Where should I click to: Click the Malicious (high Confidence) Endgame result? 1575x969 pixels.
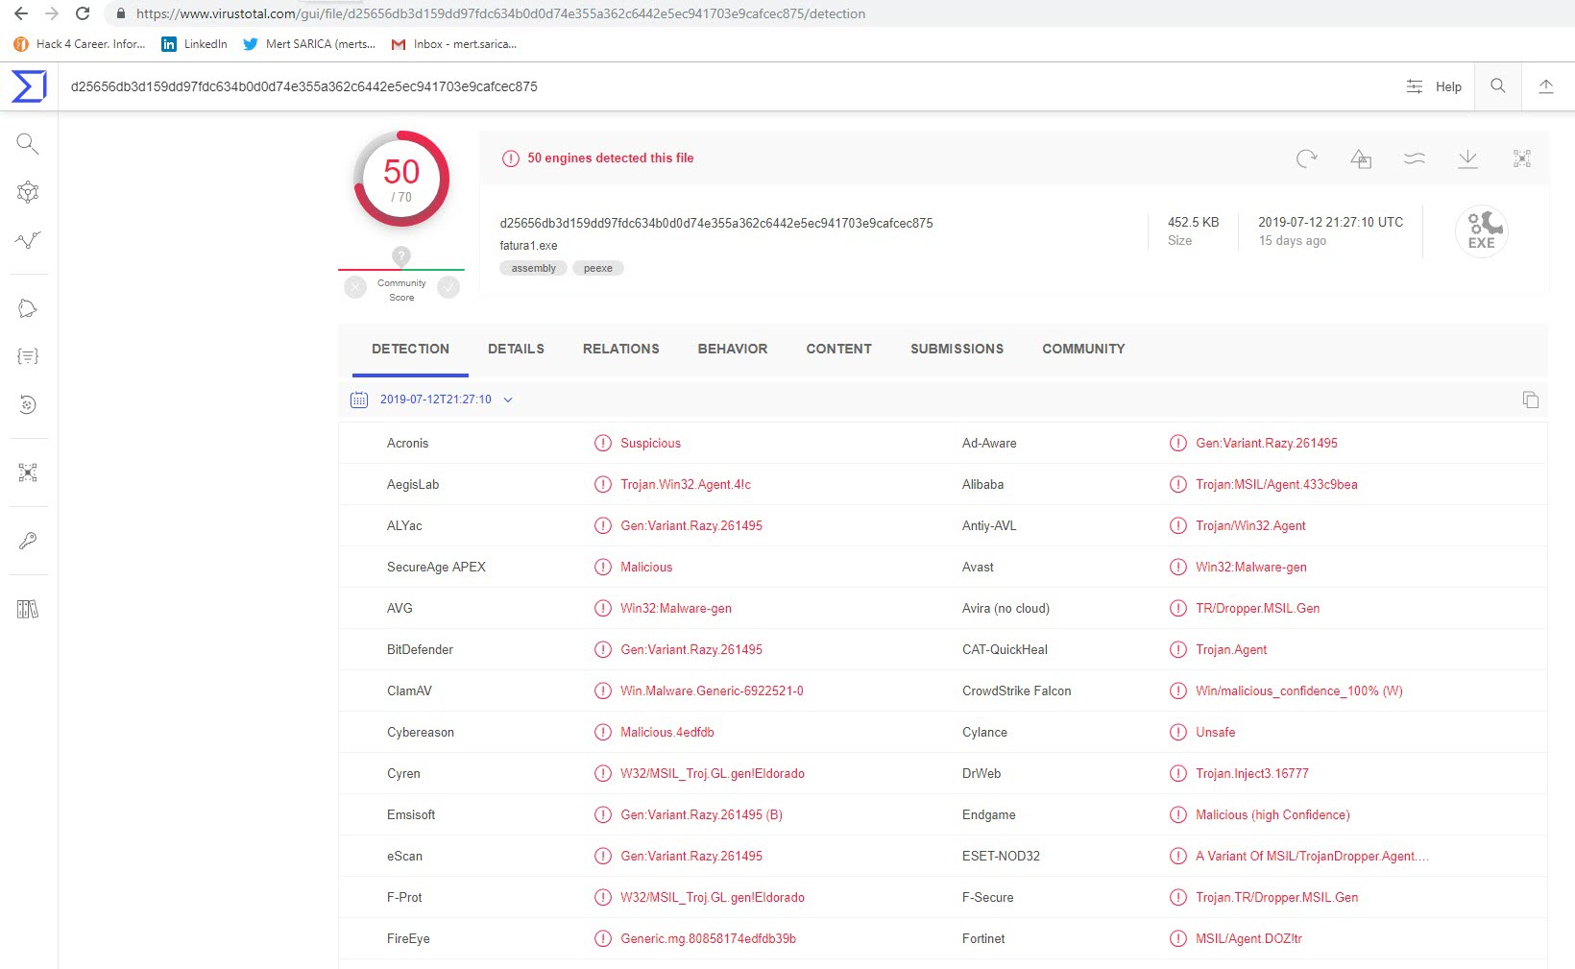pos(1272,815)
